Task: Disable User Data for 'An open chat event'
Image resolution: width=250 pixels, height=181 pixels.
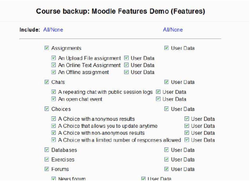Action: [x=158, y=99]
